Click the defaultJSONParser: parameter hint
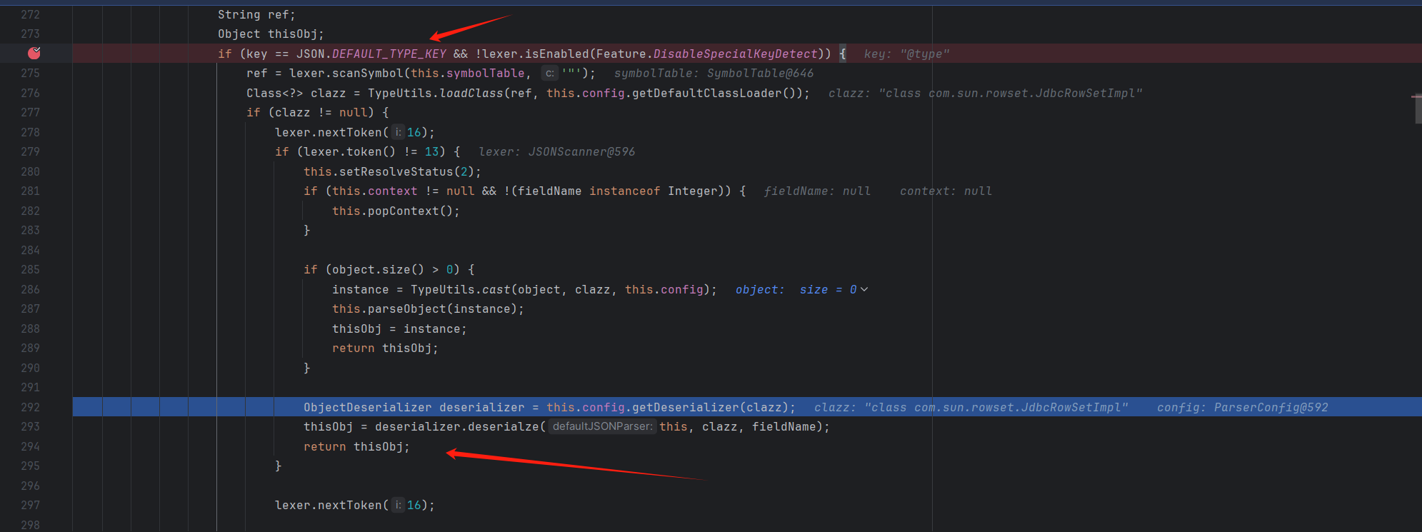This screenshot has height=532, width=1422. 602,426
